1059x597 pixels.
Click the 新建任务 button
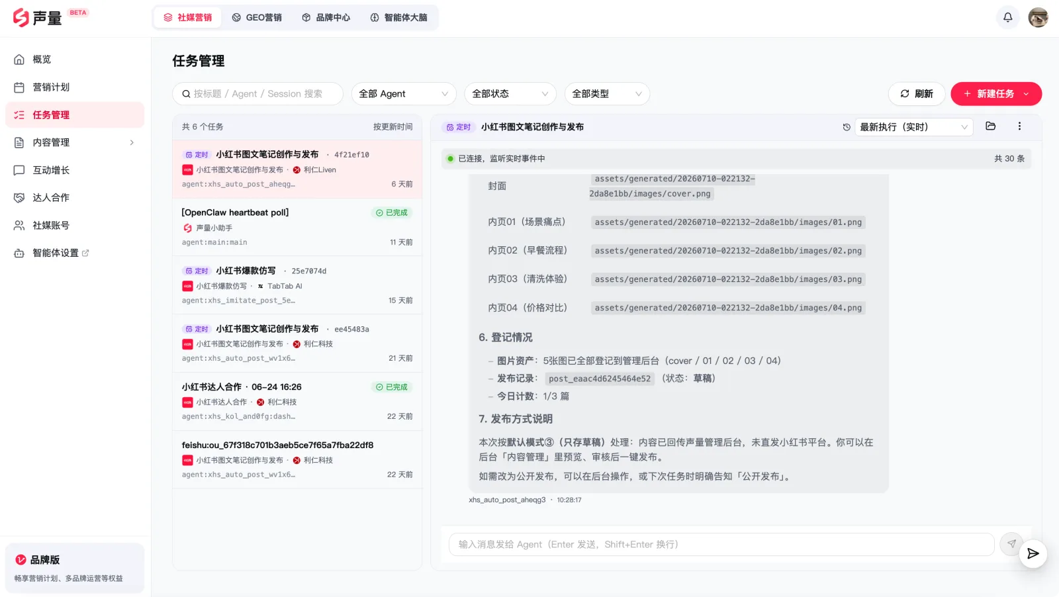(x=996, y=94)
